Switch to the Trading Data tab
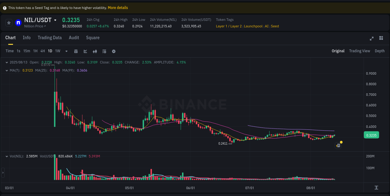 (50, 38)
